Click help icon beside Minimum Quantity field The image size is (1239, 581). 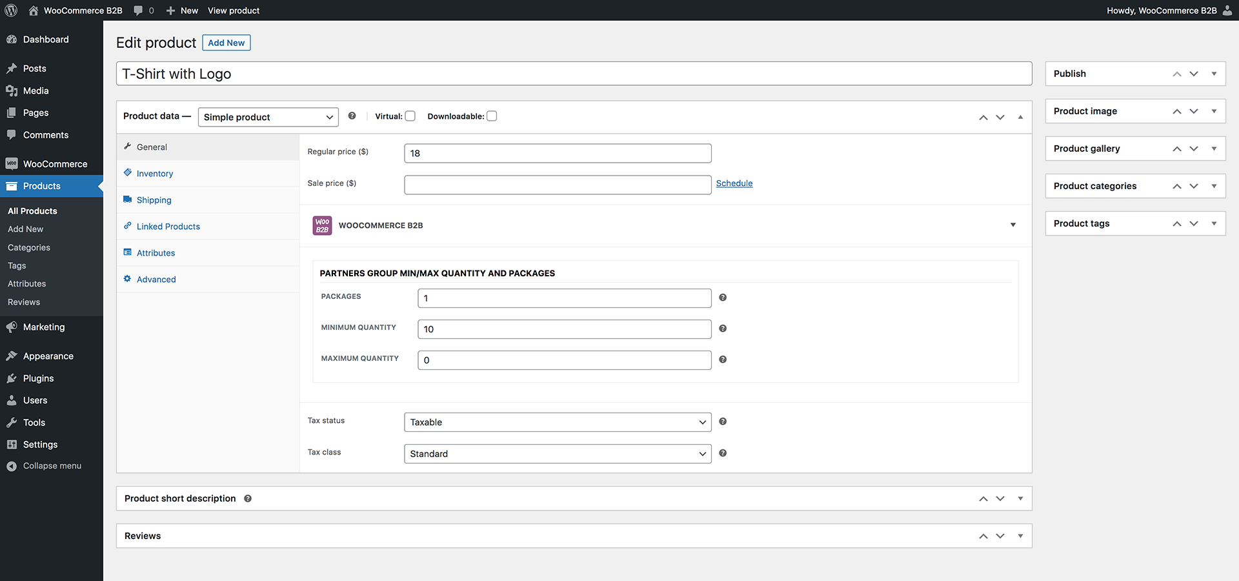click(x=723, y=329)
